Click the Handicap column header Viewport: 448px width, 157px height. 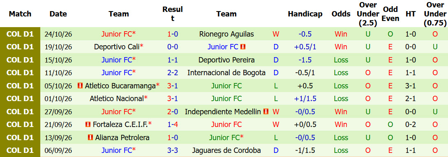click(x=305, y=14)
